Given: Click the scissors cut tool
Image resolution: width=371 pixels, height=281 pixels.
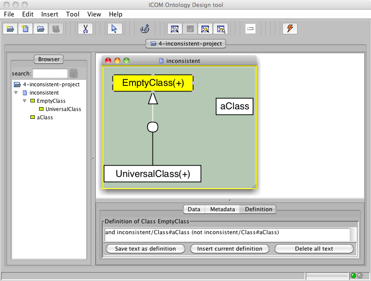Looking at the screenshot, I should pyautogui.click(x=86, y=29).
